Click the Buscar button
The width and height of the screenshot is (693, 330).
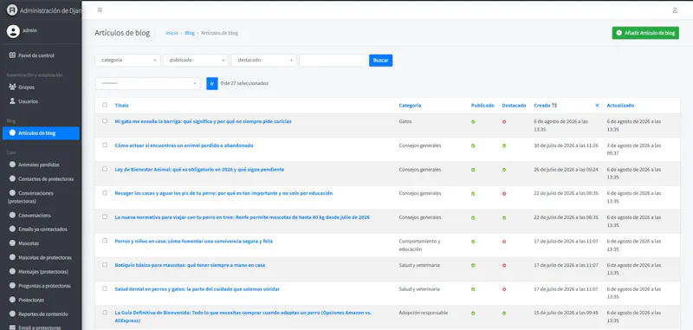[x=380, y=60]
